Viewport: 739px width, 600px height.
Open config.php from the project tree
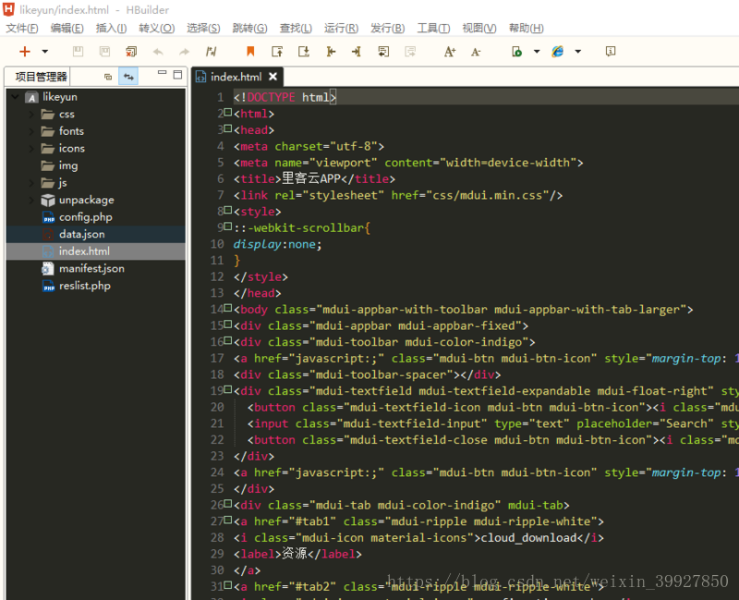click(x=85, y=217)
